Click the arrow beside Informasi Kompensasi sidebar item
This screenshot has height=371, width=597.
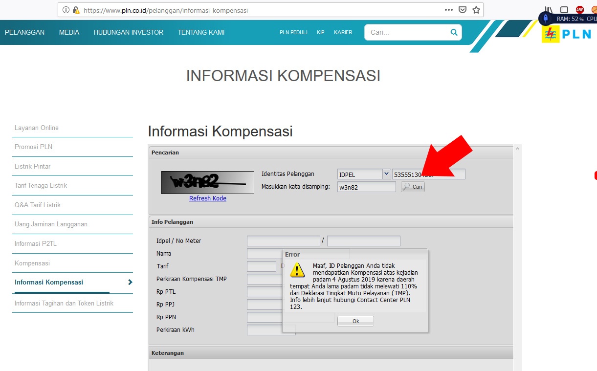(130, 282)
